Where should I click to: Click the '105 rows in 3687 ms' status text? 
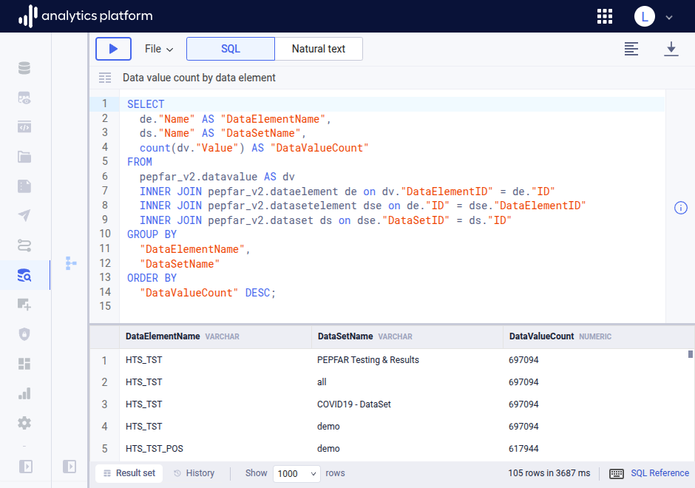pyautogui.click(x=549, y=473)
